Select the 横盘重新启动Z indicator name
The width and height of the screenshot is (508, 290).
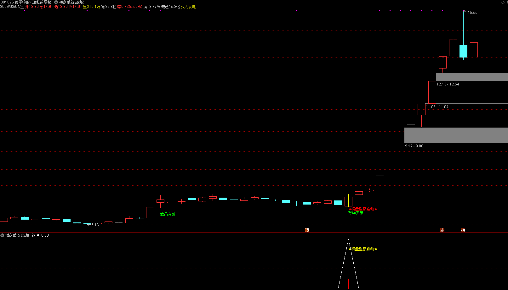[x=71, y=2]
